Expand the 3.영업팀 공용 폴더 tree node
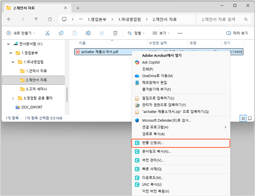Image resolution: width=255 pixels, height=196 pixels. coord(13,98)
